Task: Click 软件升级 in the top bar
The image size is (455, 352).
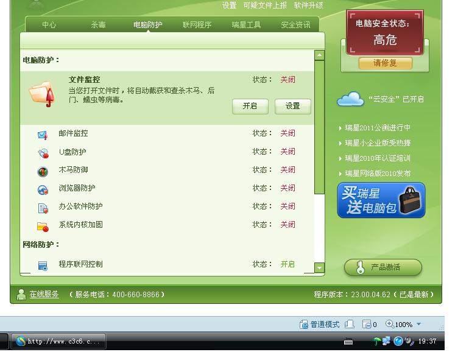Action: click(x=308, y=5)
